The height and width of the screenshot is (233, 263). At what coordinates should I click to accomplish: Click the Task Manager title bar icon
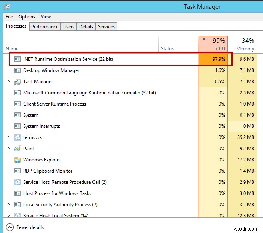click(x=6, y=6)
